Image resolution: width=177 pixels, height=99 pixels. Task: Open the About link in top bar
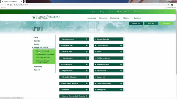click(x=93, y=12)
